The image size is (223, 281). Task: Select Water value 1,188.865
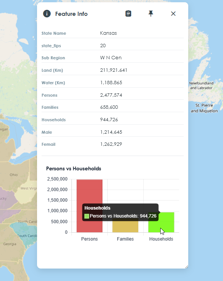point(111,83)
